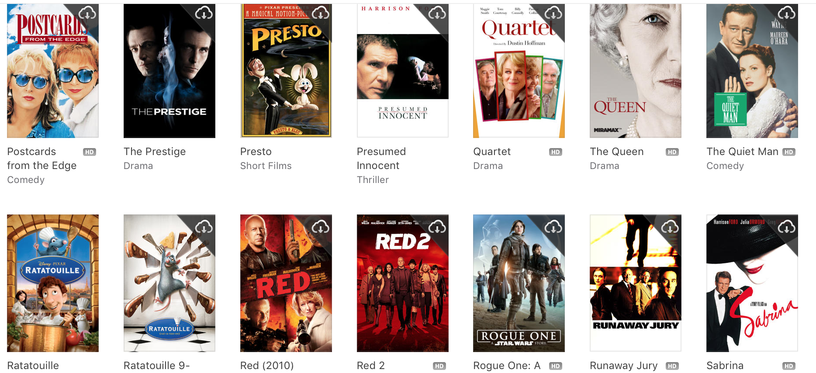Select the Short Films genre under Presto
The image size is (816, 373).
pos(266,166)
